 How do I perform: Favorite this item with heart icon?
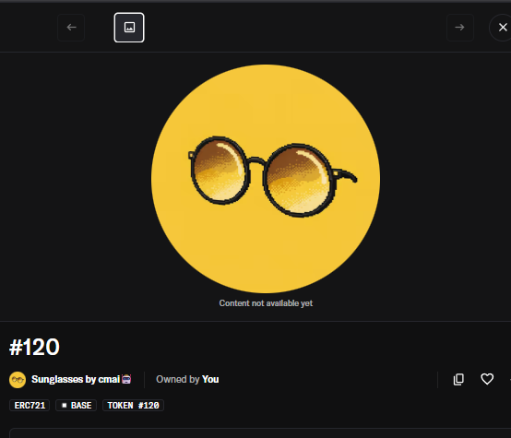487,379
